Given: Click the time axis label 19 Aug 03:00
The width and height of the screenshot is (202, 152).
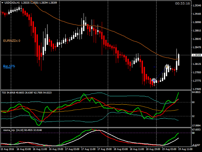Looking at the screenshot, I should pos(169,149).
